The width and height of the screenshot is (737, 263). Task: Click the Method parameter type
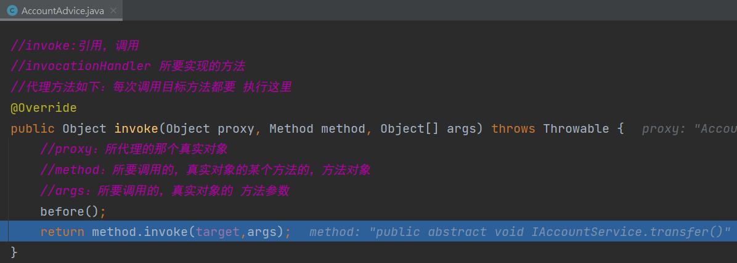click(x=291, y=129)
